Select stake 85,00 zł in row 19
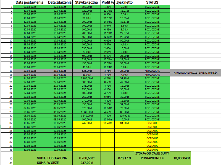 (x=86, y=74)
